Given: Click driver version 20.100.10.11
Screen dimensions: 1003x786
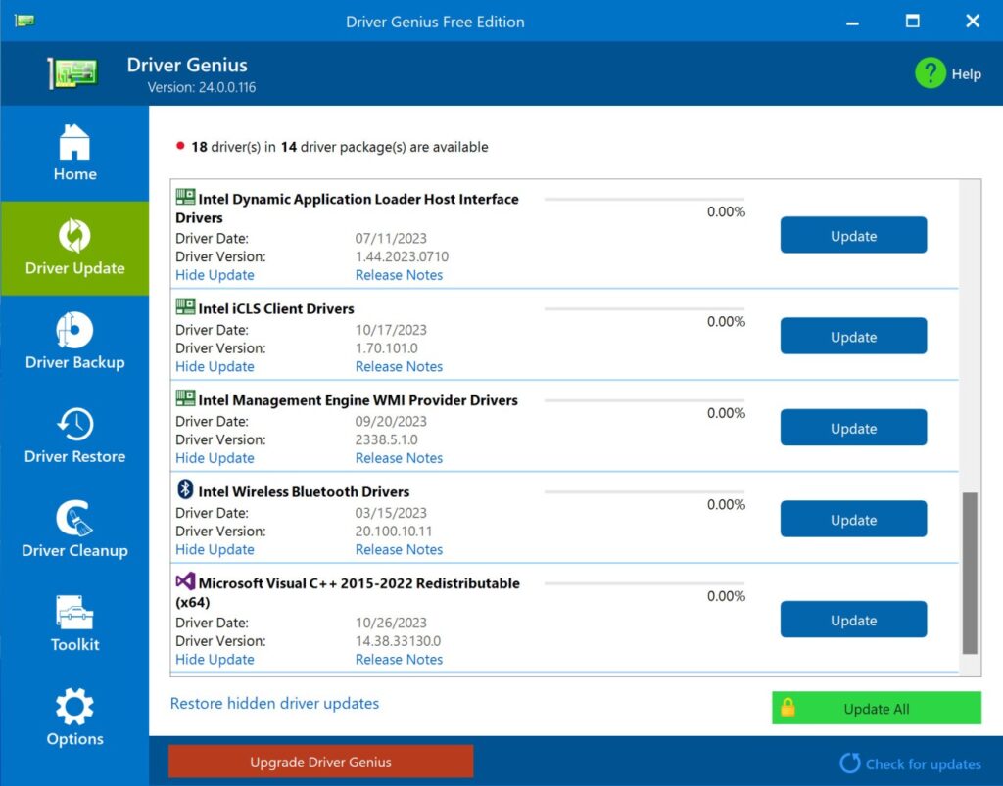Looking at the screenshot, I should click(x=394, y=532).
